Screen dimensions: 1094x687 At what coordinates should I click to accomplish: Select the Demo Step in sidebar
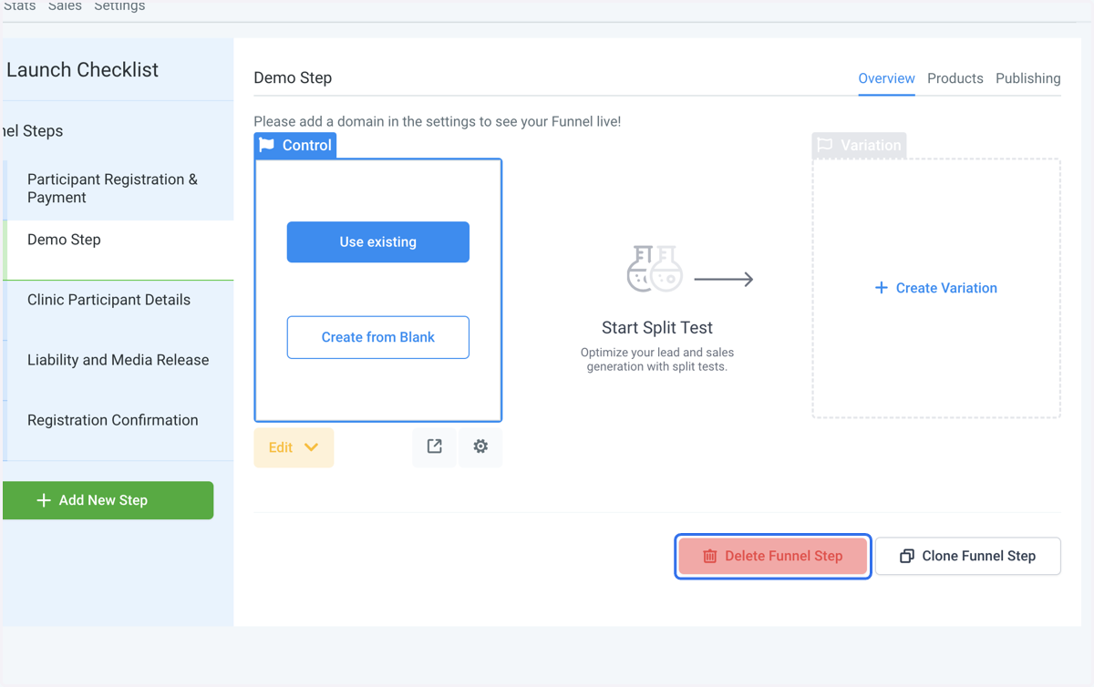point(119,250)
